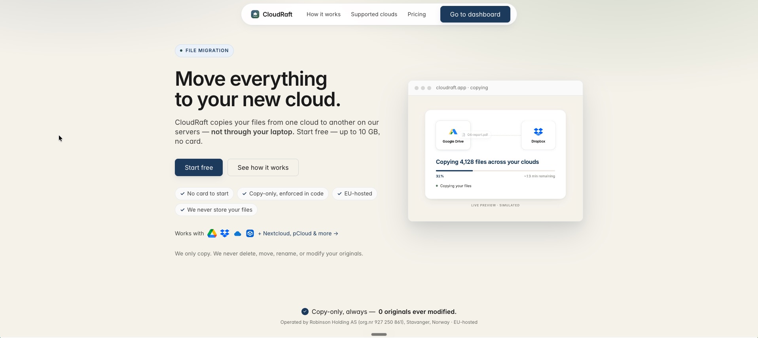758x338 pixels.
Task: Click the 0 originals ever modified text
Action: click(417, 312)
